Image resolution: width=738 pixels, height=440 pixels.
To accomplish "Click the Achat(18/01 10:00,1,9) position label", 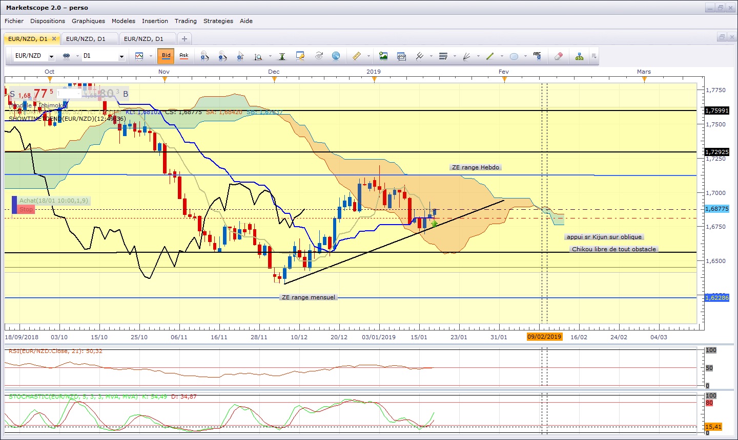I will click(54, 201).
